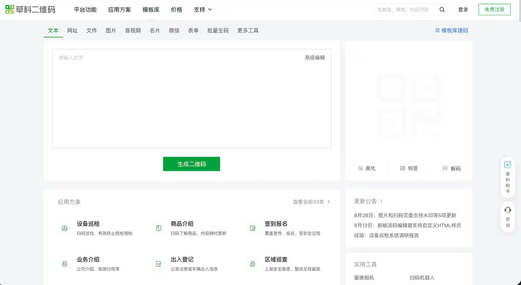Switch to the 图片 tab
This screenshot has height=285, width=521.
click(x=111, y=30)
